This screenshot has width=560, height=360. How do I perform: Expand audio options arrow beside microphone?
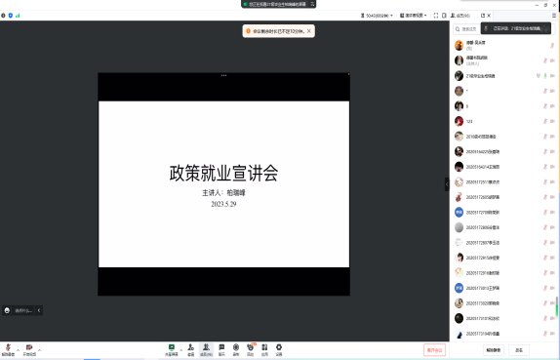click(x=18, y=350)
